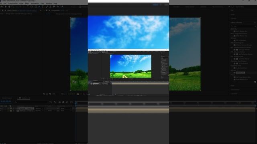257x144 pixels.
Task: Open the Effect menu
Action: 27,4
